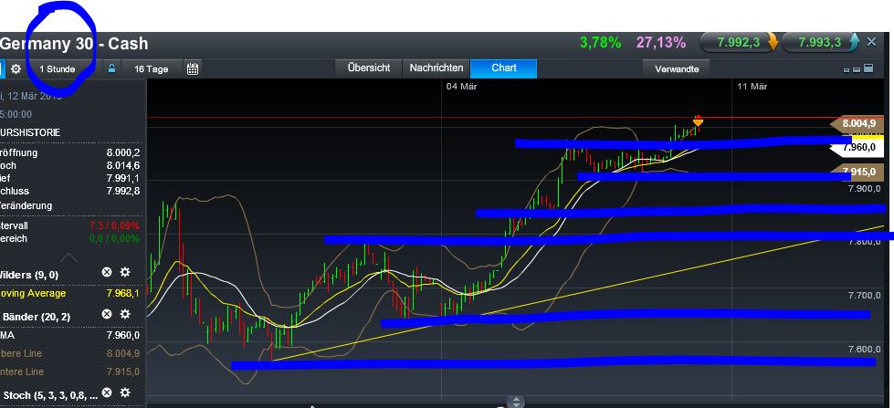Switch to the Übersicht tab
894x408 pixels.
[369, 68]
